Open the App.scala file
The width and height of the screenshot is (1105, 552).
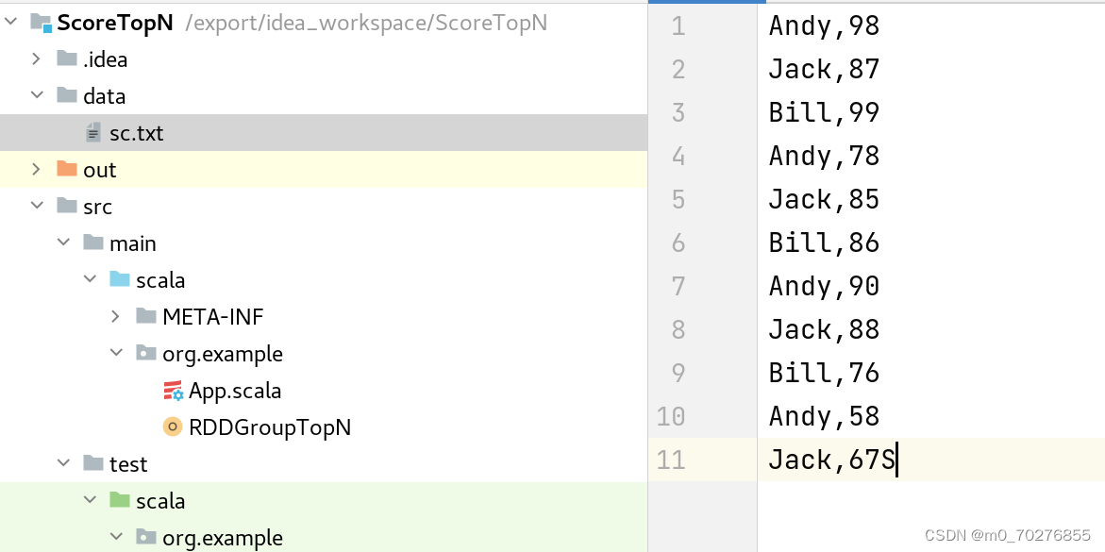[x=235, y=391]
